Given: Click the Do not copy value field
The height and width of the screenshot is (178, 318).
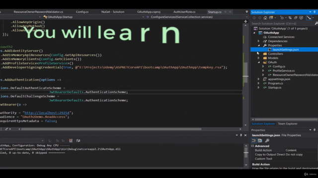Looking at the screenshot, I should pyautogui.click(x=294, y=154).
